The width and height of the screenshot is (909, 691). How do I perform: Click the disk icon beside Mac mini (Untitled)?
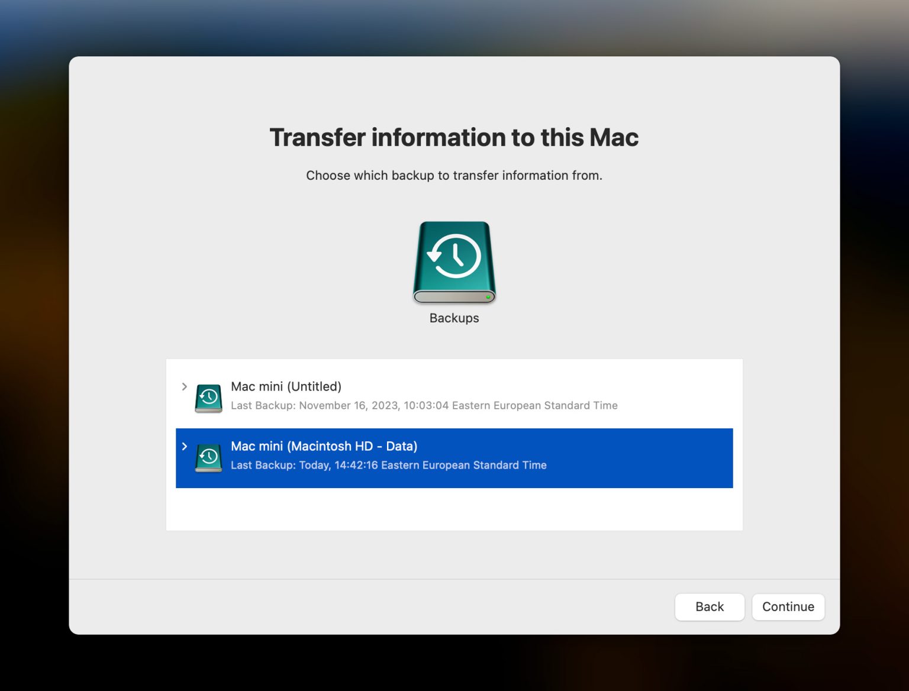pyautogui.click(x=208, y=398)
